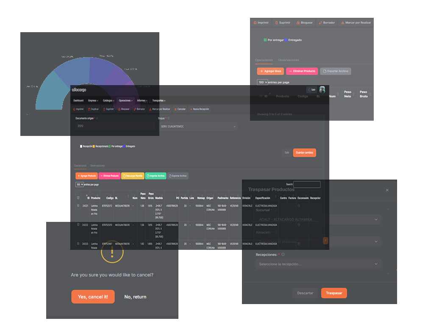Screen dimensions: 428x332
Task: Click the Bloquear lock icon in top-right panel
Action: (x=298, y=23)
